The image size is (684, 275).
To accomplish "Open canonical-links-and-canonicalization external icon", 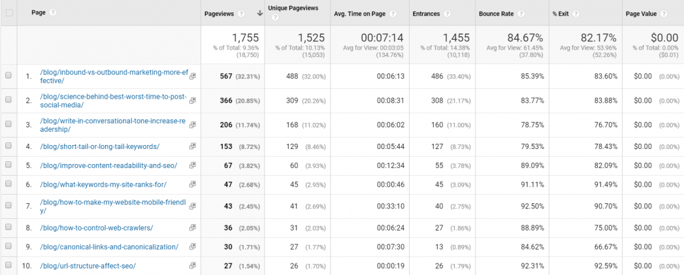I will point(192,246).
